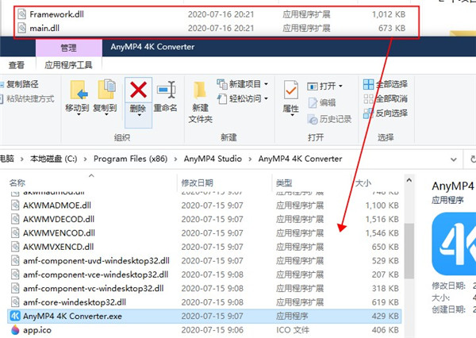Click Framework.dll in the top window

(56, 14)
